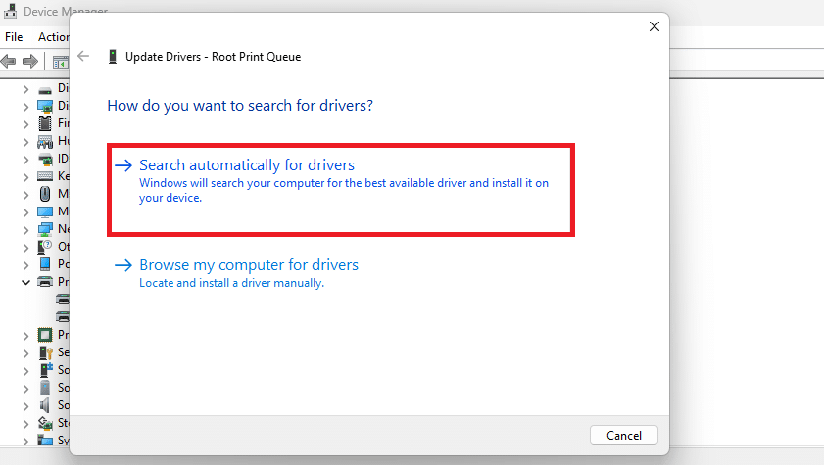
Task: Click the Security devices key icon
Action: tap(46, 352)
